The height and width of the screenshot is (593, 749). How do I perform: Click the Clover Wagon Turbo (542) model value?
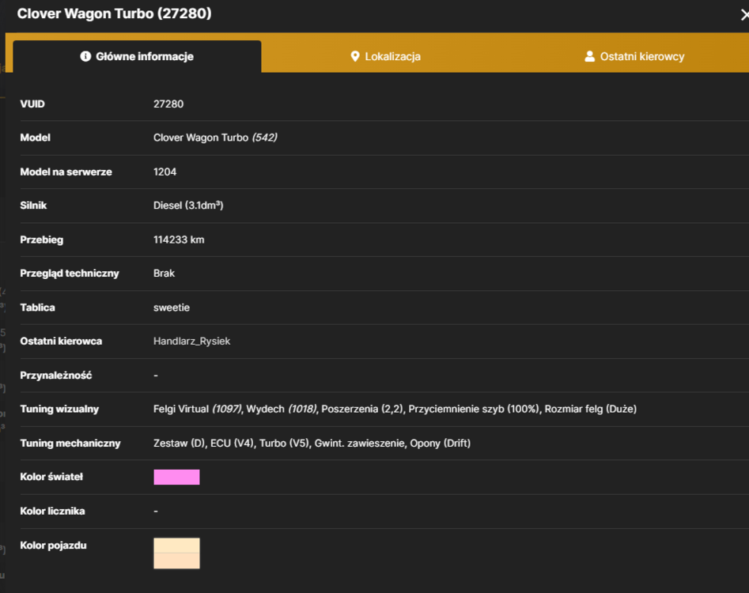tap(215, 138)
